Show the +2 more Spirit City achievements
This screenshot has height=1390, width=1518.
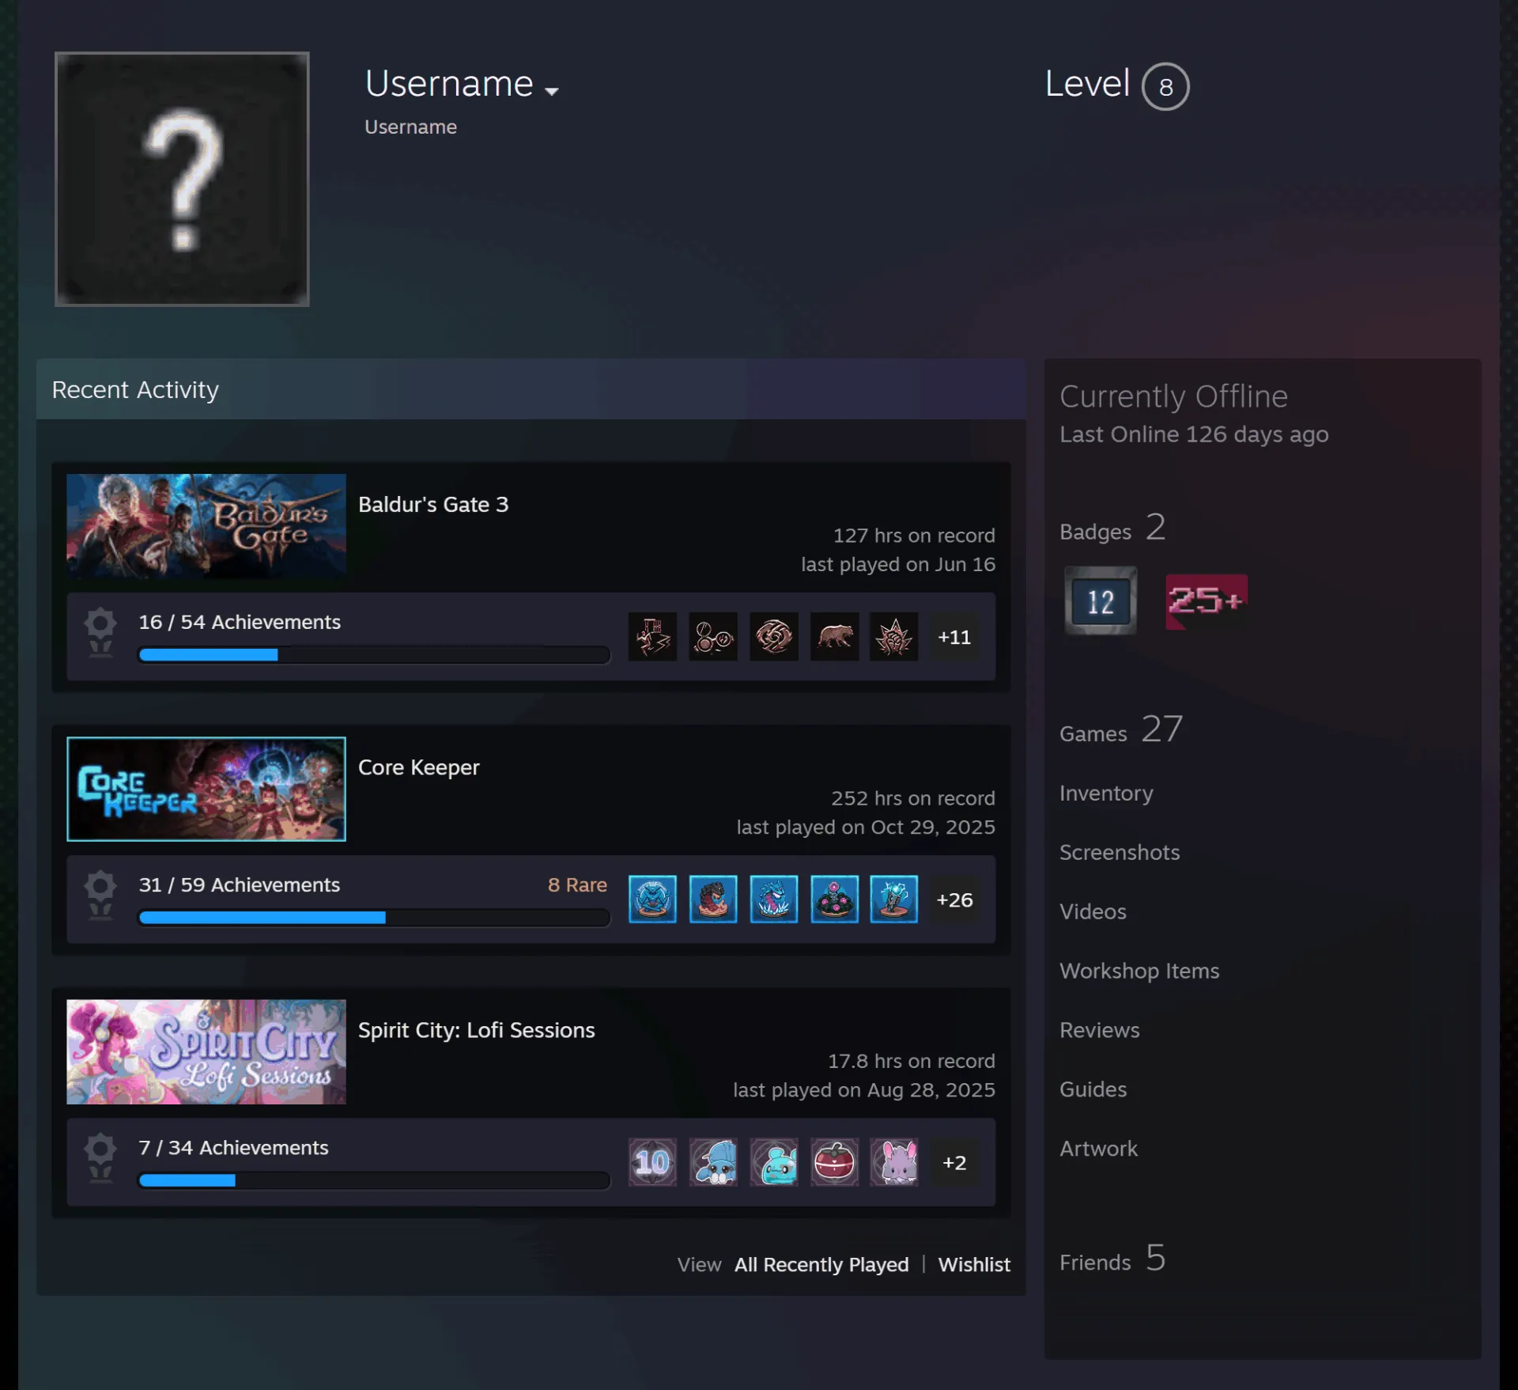pyautogui.click(x=954, y=1162)
